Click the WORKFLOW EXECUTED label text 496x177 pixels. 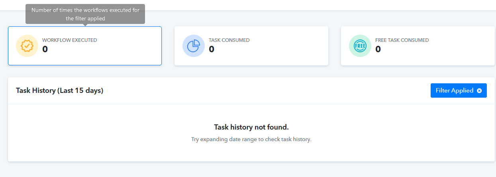[x=70, y=40]
